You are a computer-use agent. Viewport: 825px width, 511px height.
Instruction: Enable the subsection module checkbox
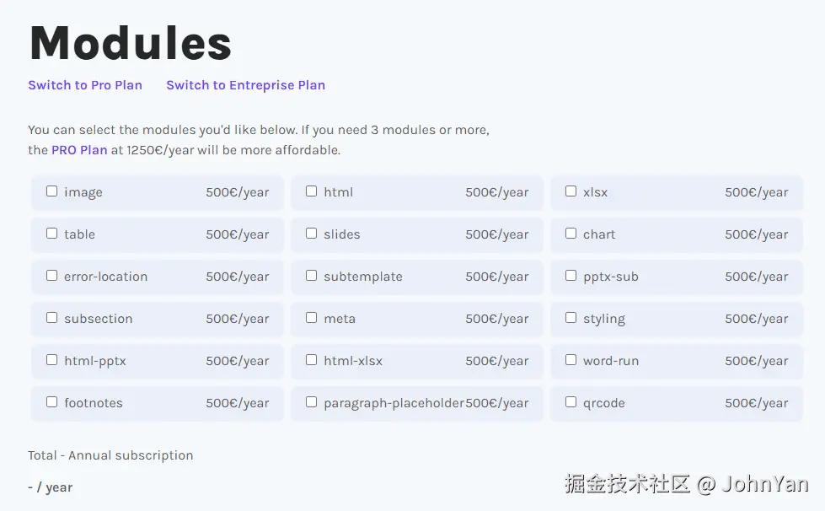click(51, 318)
